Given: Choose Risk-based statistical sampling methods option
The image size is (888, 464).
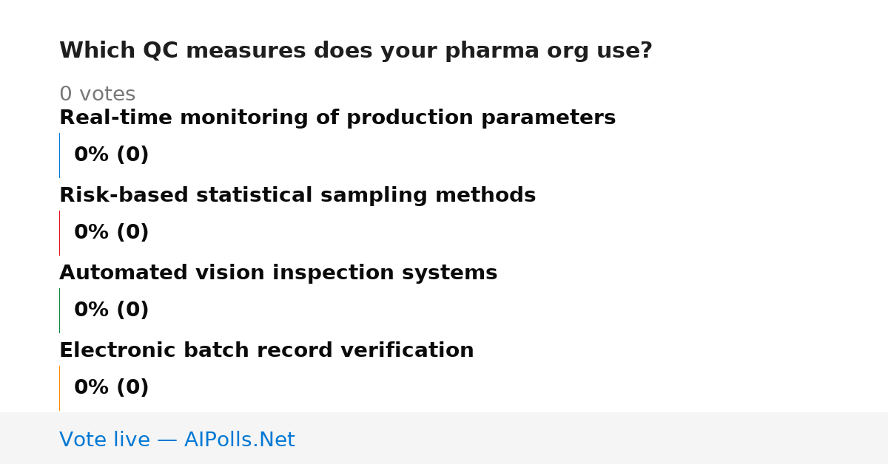Looking at the screenshot, I should coord(297,196).
